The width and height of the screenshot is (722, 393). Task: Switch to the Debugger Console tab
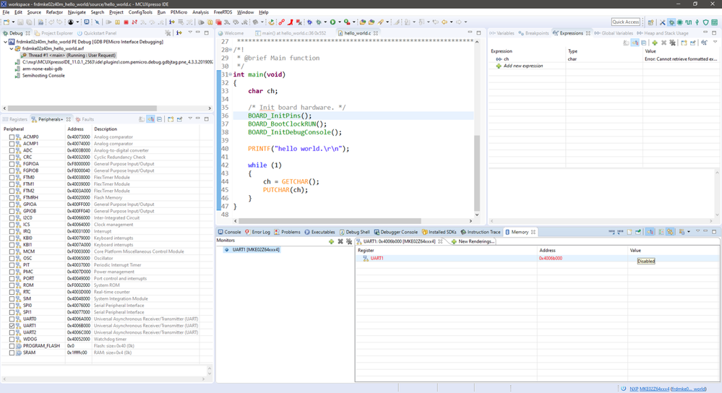398,232
